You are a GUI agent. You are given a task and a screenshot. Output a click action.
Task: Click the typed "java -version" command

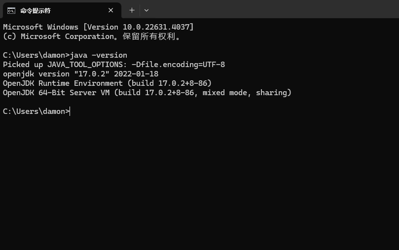[x=99, y=55]
